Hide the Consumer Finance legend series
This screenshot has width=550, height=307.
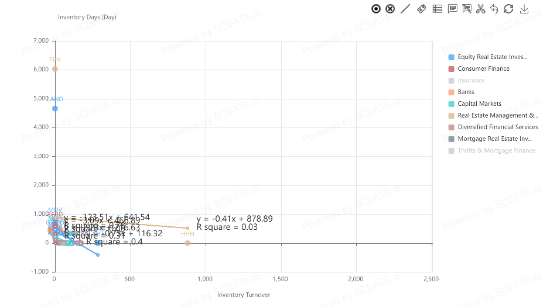pyautogui.click(x=483, y=68)
